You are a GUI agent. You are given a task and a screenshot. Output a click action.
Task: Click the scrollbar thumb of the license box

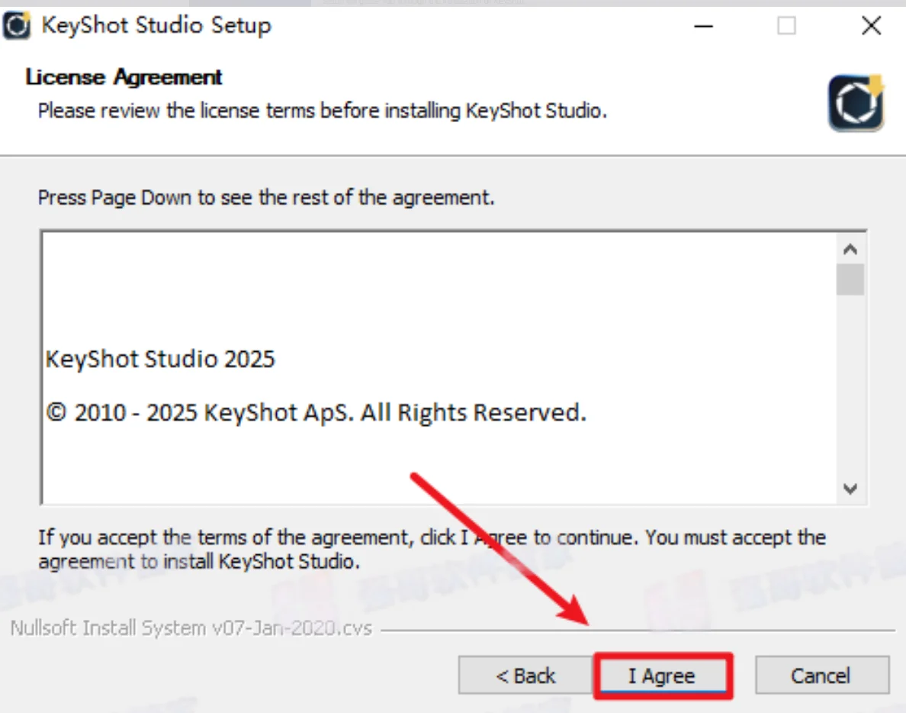[x=850, y=280]
